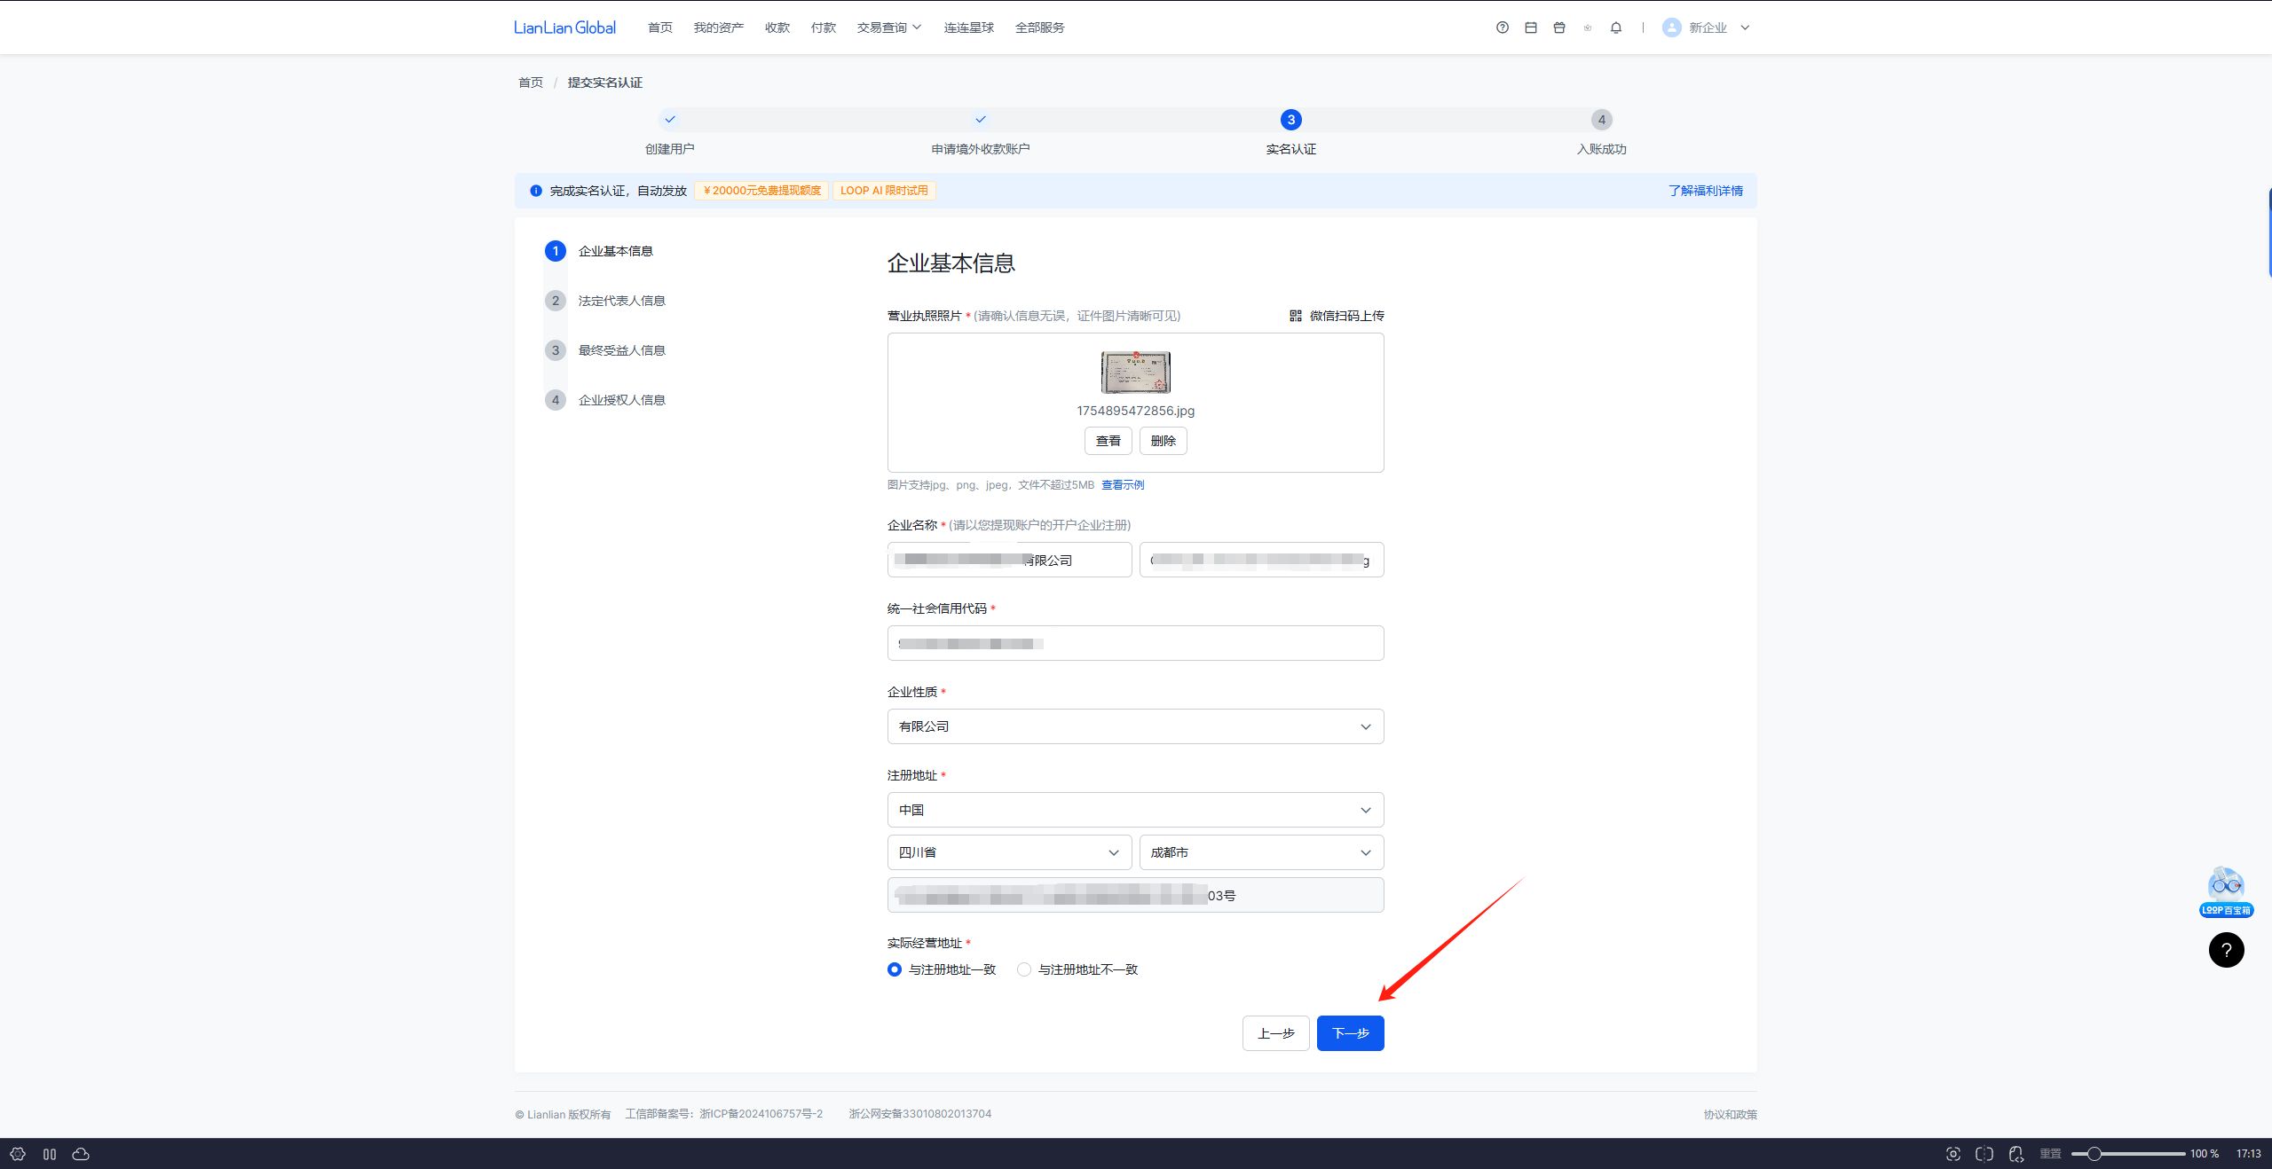The height and width of the screenshot is (1169, 2272).
Task: Click the user avatar icon
Action: 1671,27
